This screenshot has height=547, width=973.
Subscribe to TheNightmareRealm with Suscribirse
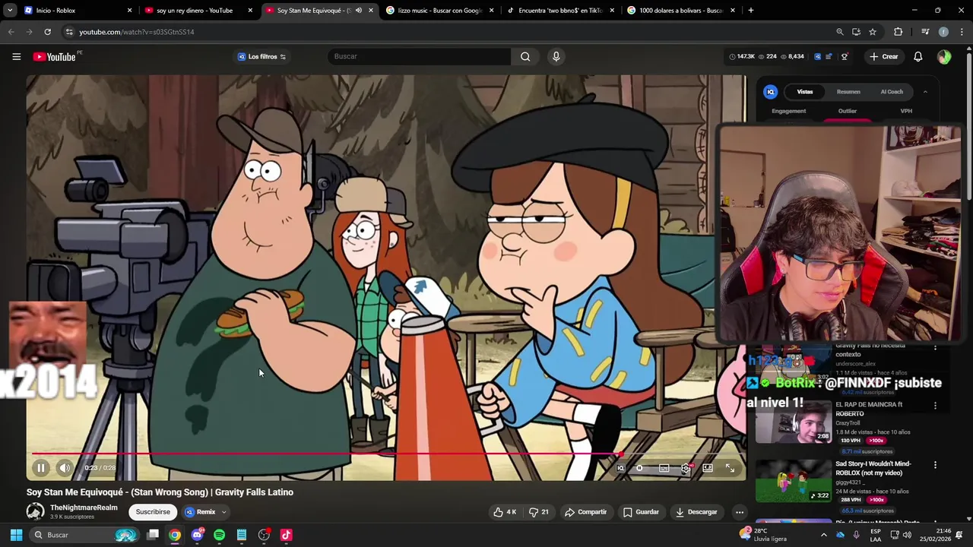tap(153, 512)
